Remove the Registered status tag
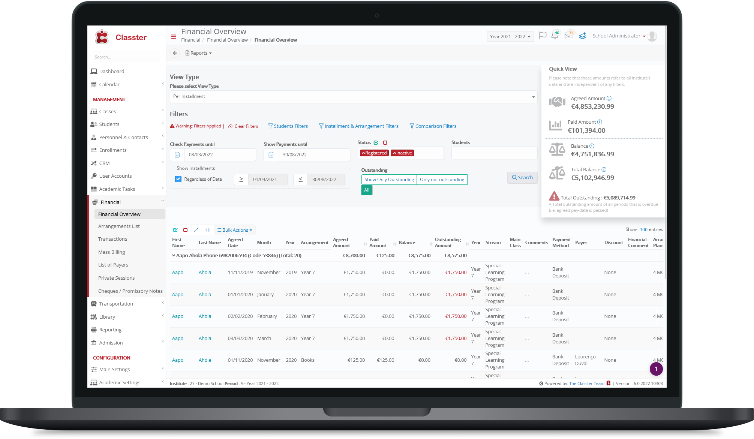This screenshot has width=754, height=439. [363, 153]
